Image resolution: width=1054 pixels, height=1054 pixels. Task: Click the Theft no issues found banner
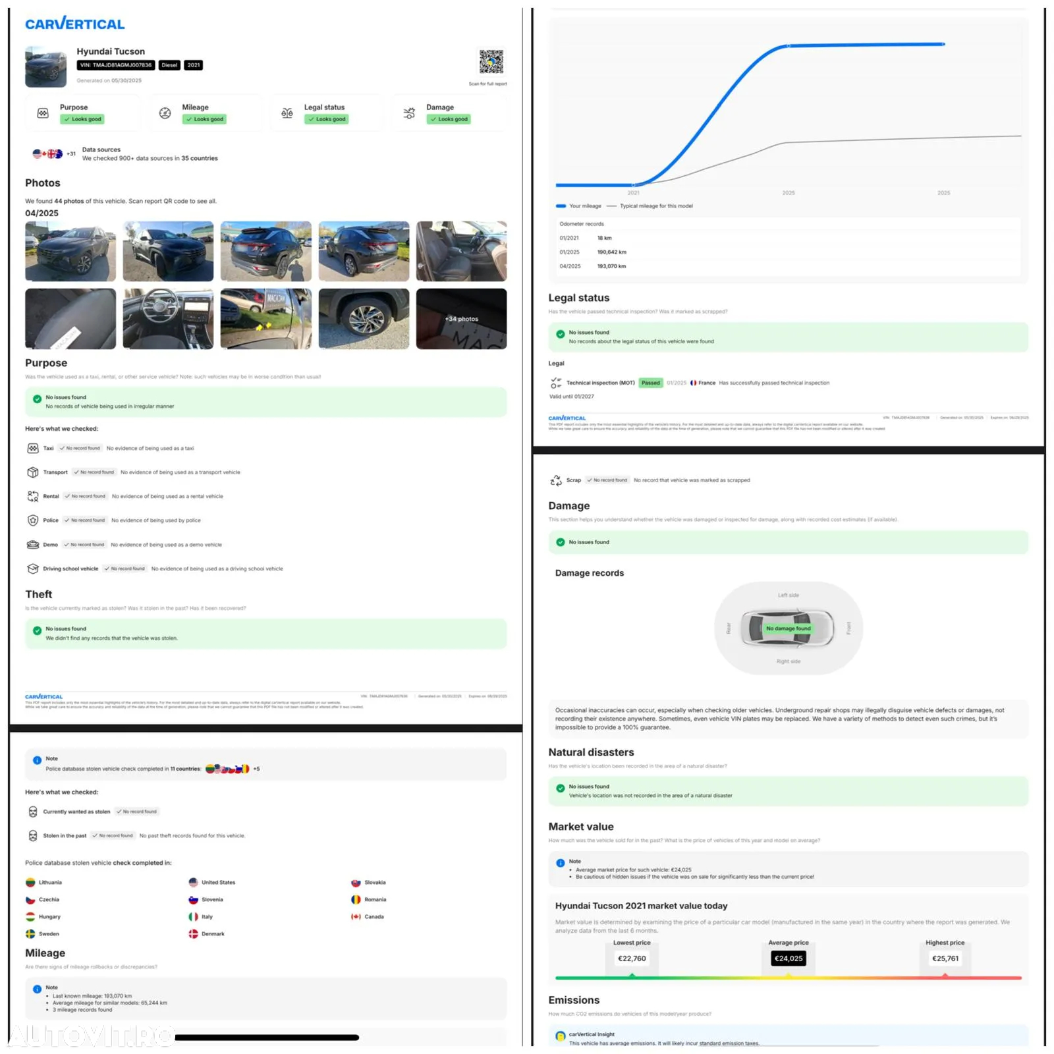point(265,634)
